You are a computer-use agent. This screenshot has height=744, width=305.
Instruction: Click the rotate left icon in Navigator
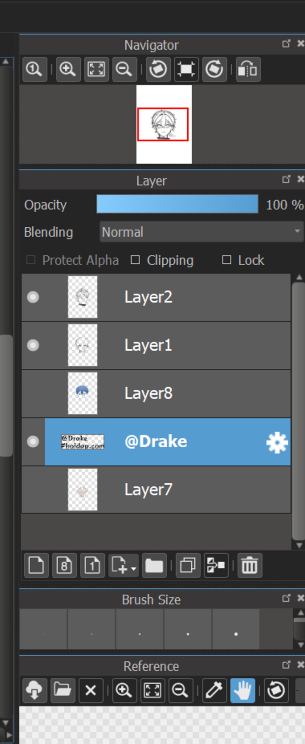tap(158, 70)
